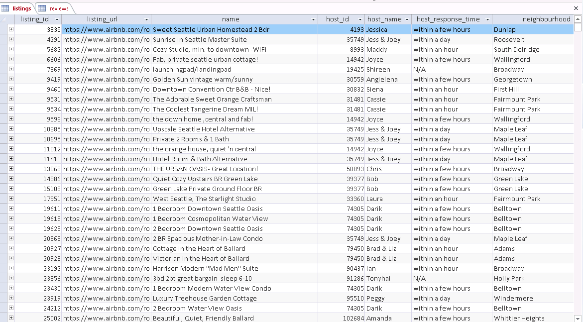Expand the row for listing 25002

(x=11, y=318)
